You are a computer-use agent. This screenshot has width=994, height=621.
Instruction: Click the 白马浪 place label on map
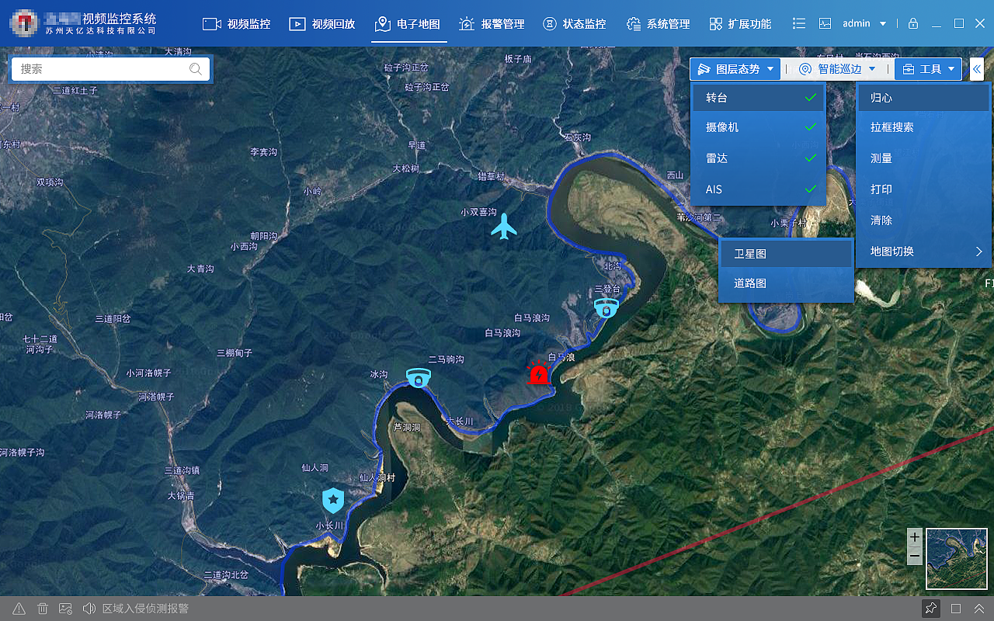(x=561, y=357)
